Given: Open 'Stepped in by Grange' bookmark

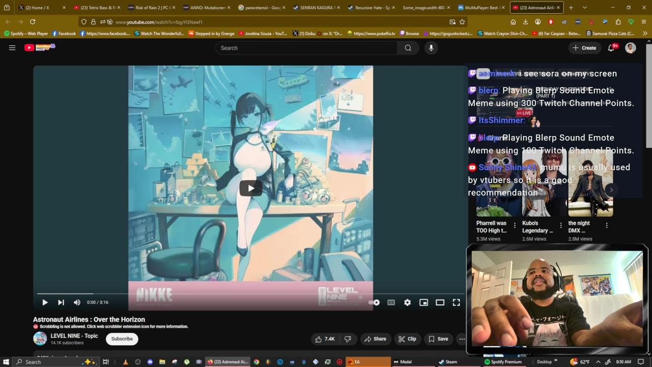Looking at the screenshot, I should 211,34.
